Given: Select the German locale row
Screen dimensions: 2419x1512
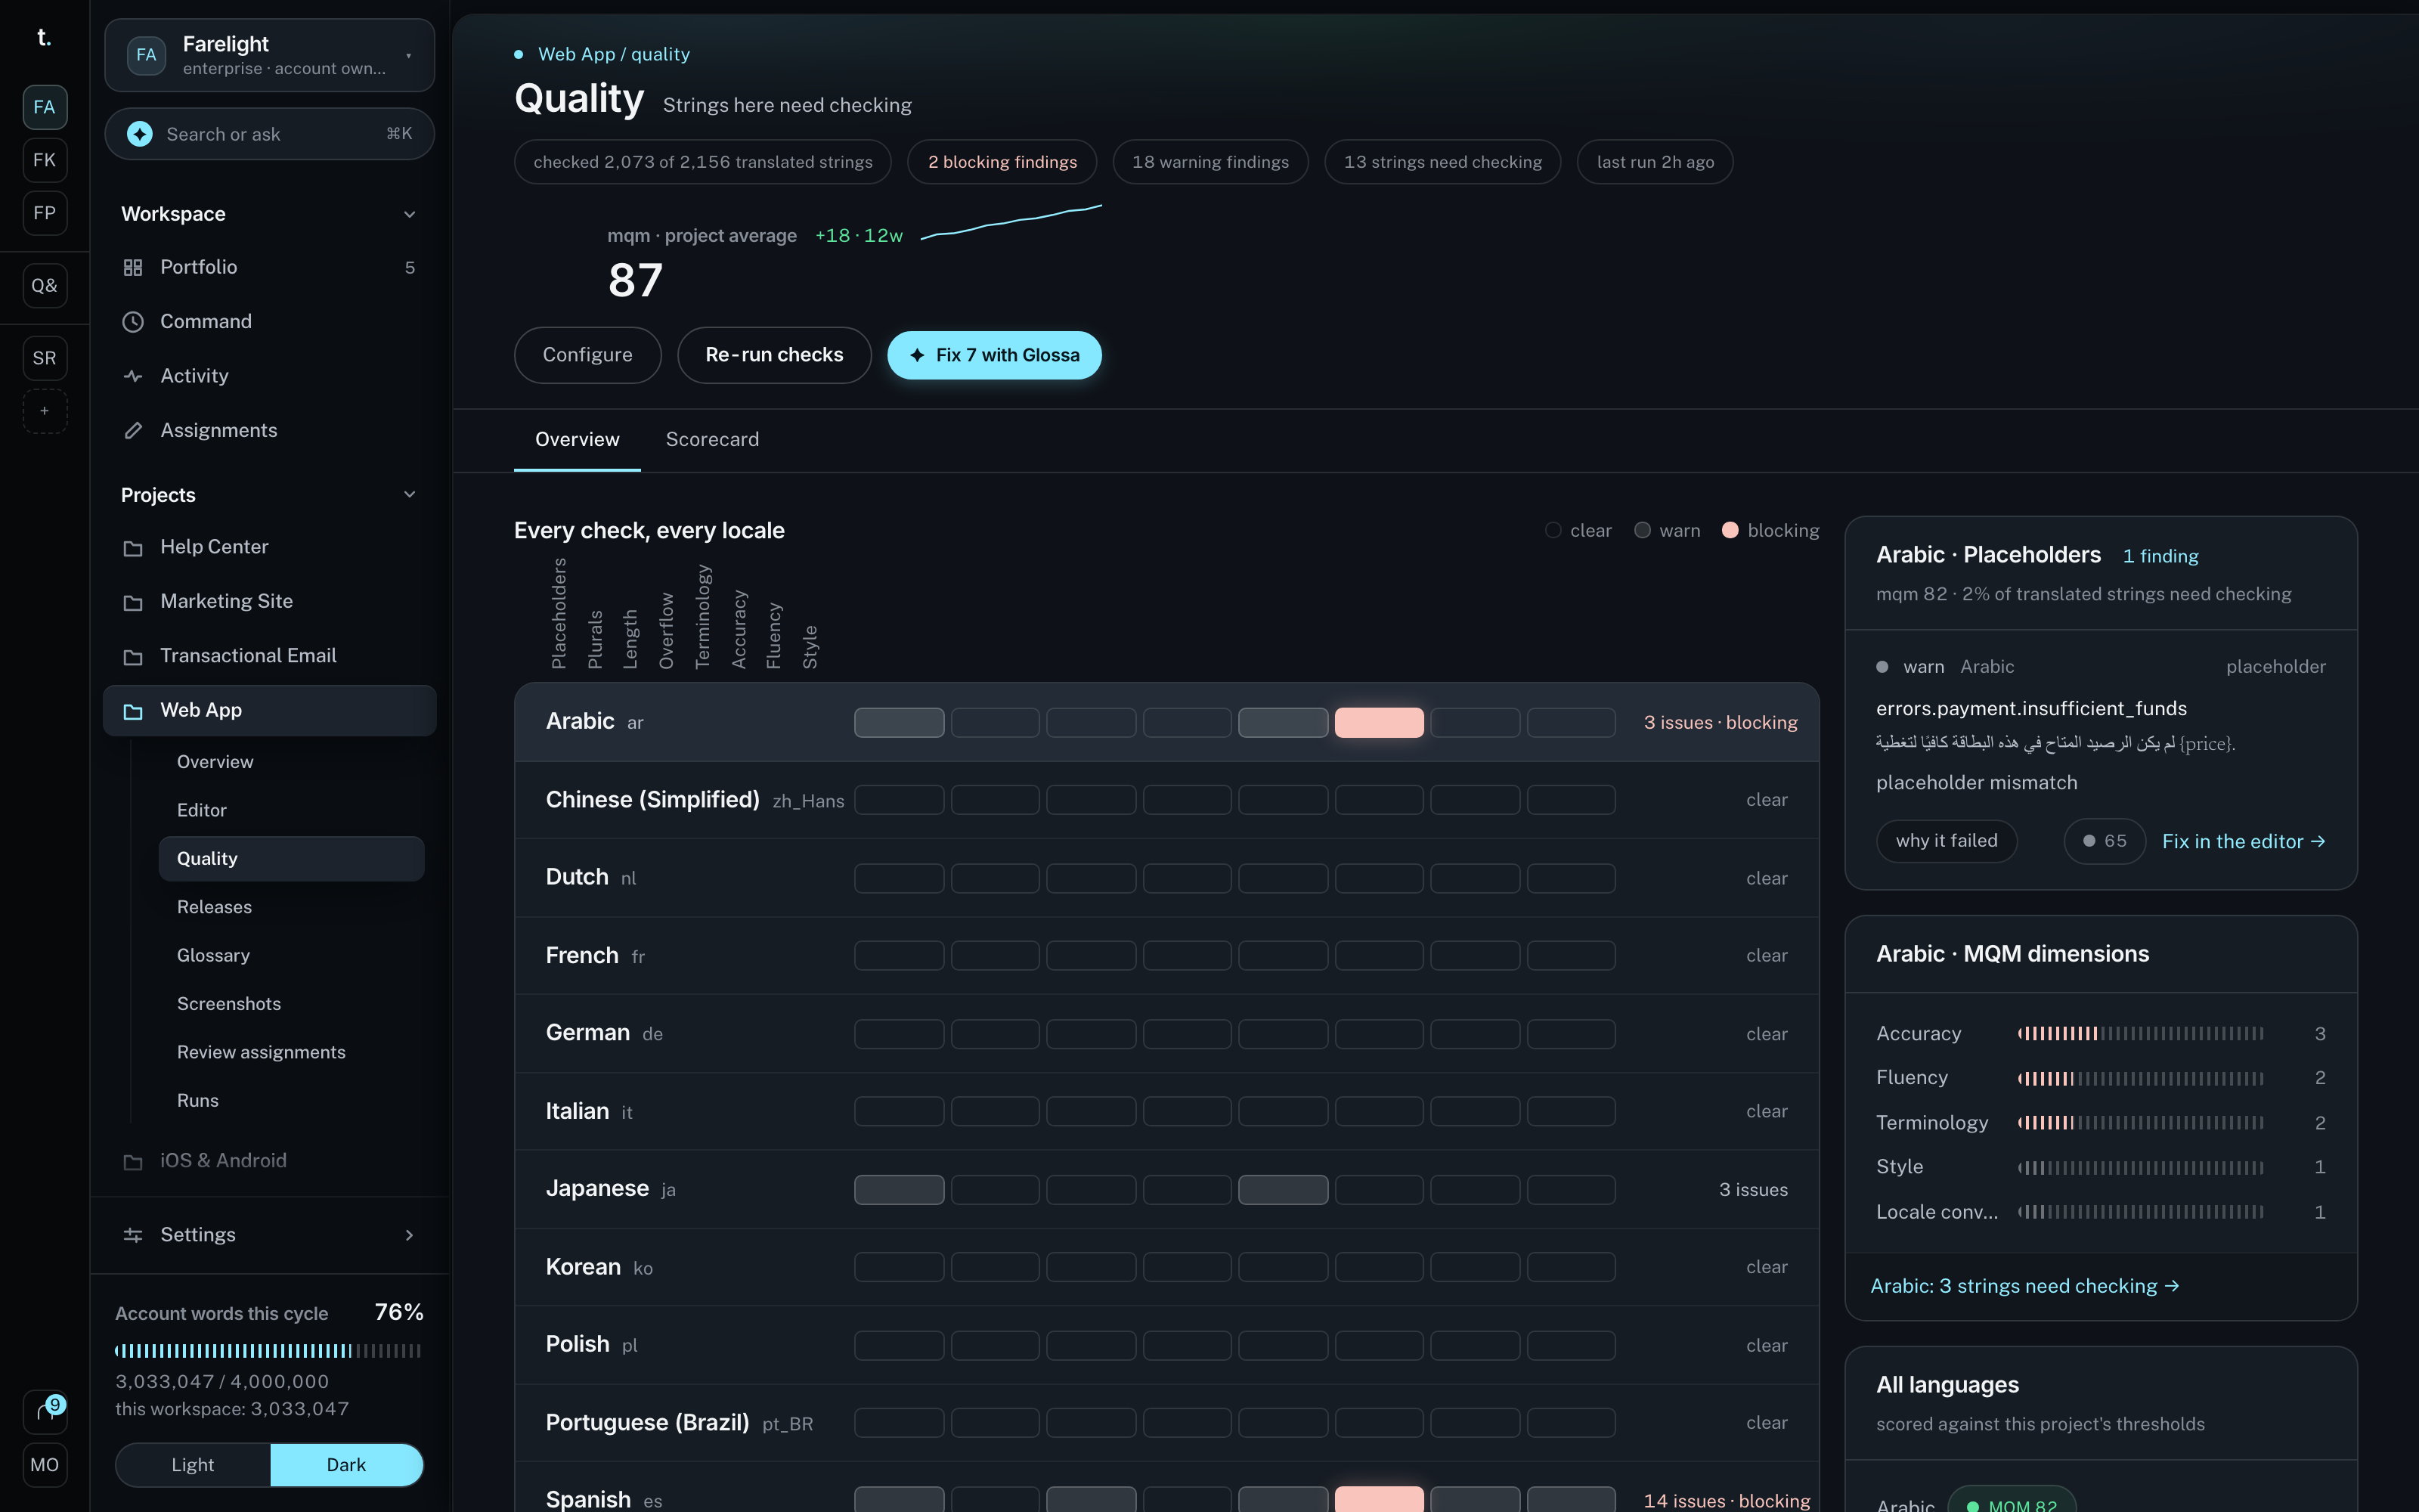Looking at the screenshot, I should tap(1166, 1034).
